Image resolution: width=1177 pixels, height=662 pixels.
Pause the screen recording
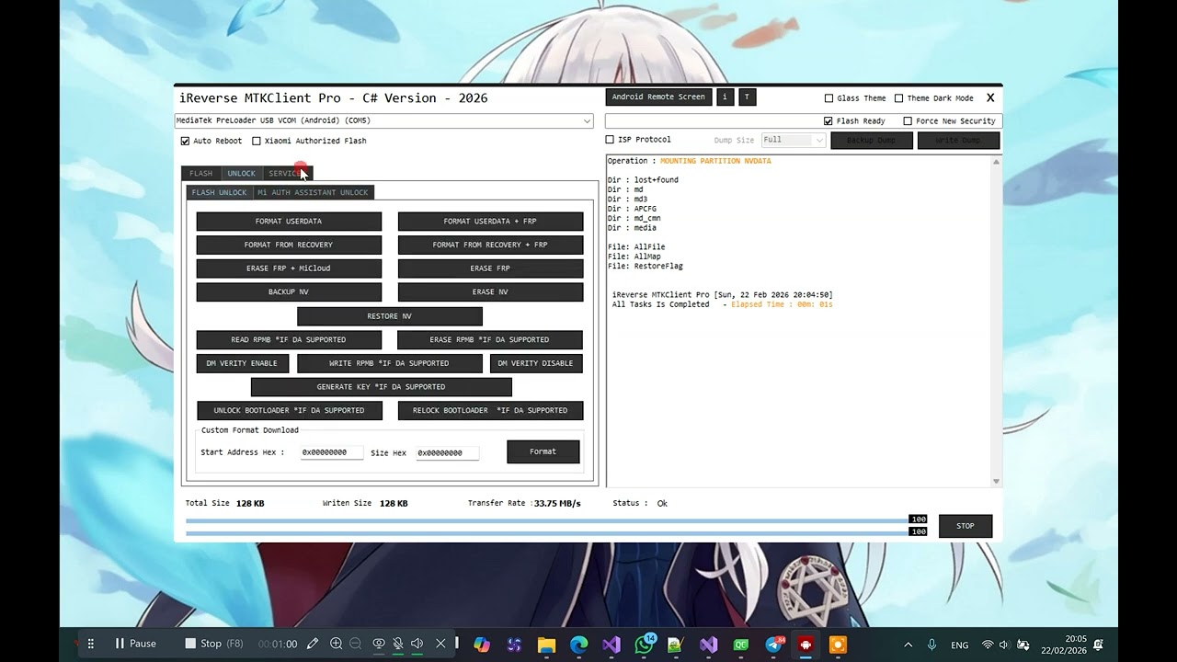click(x=134, y=644)
